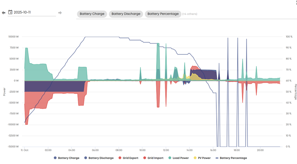
Task: Click the 100 % right axis label
Action: click(x=289, y=37)
